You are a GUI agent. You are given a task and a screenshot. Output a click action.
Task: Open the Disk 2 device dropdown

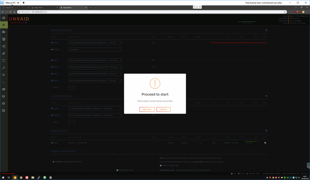tap(95, 67)
